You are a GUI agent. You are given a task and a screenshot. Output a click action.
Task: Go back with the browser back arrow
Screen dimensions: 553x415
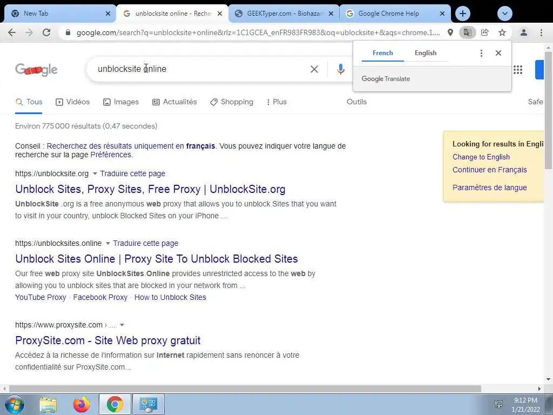point(12,32)
